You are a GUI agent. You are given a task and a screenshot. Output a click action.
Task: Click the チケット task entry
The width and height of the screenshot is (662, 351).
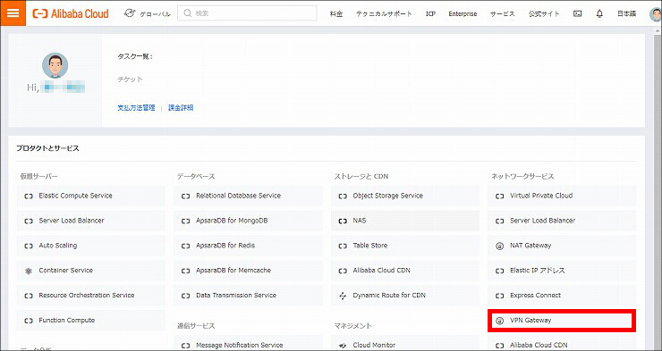click(130, 79)
